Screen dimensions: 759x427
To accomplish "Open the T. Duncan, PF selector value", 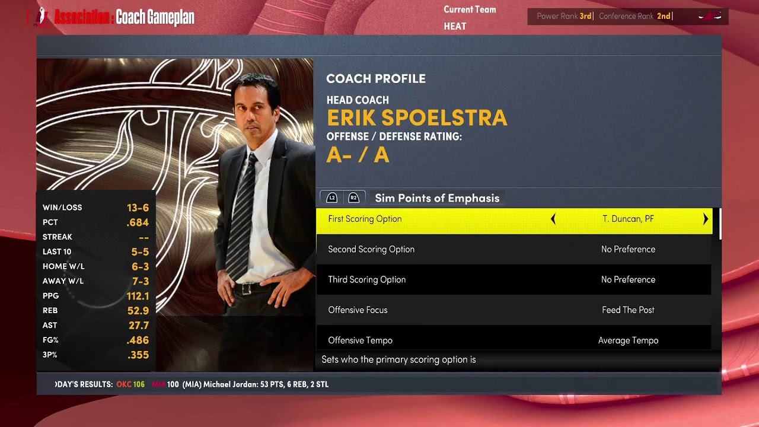I will pos(629,219).
